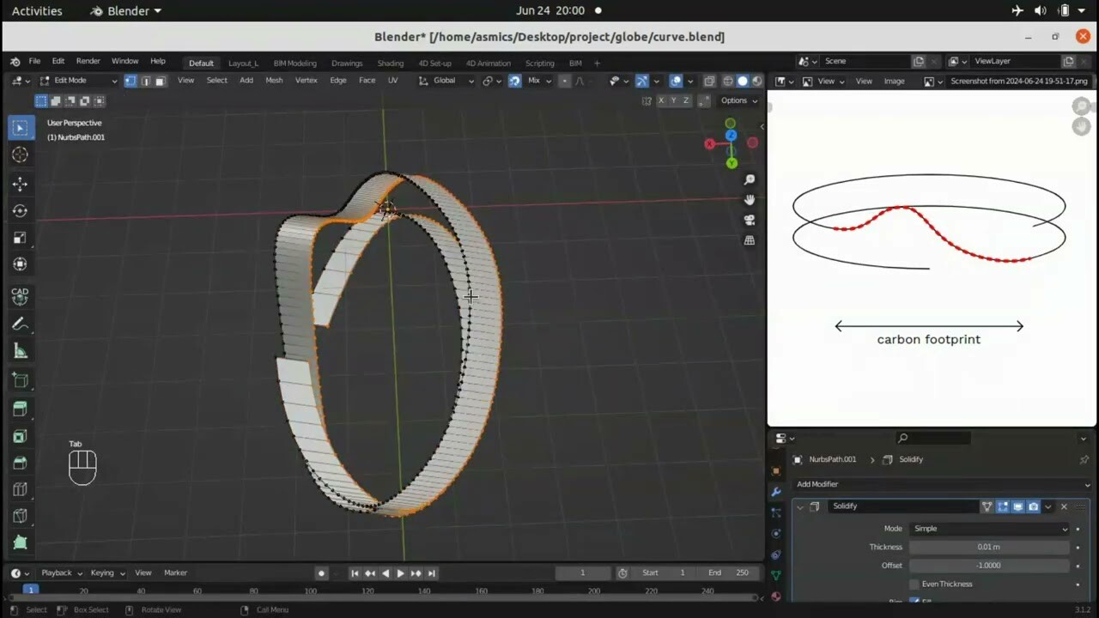
Task: Activate the 3D Cursor tool
Action: click(20, 154)
